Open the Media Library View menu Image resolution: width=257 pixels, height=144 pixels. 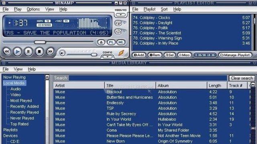18,69
